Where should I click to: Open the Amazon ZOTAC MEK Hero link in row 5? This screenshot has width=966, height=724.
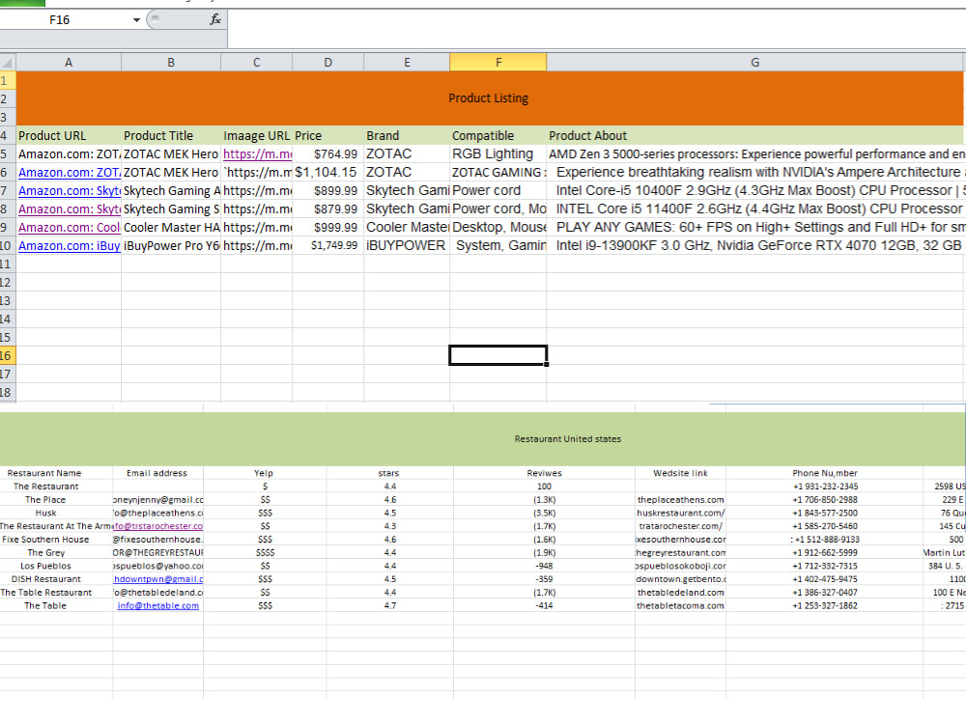(68, 153)
